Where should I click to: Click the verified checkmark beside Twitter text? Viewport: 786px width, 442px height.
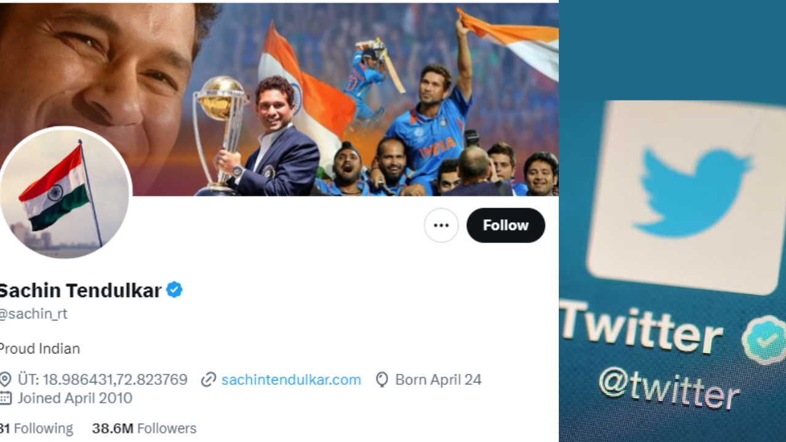[765, 340]
